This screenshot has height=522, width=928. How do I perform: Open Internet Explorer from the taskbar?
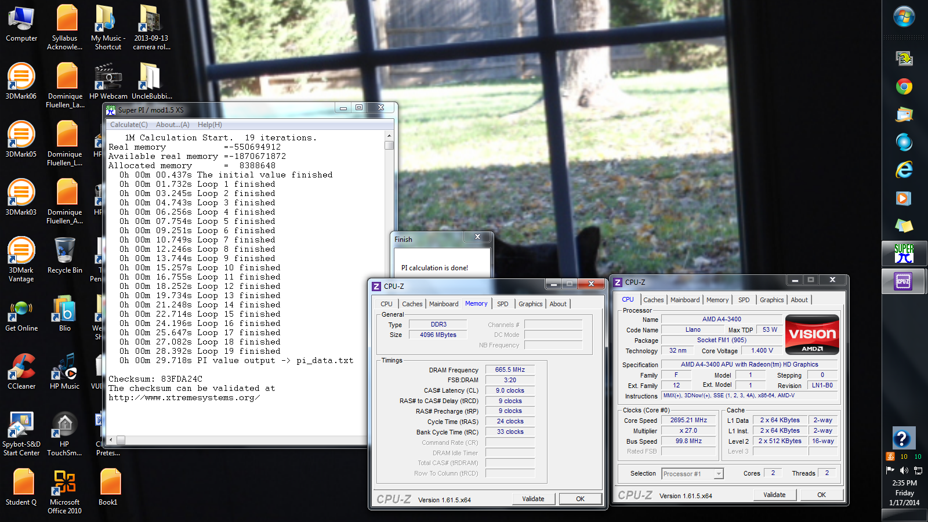(x=904, y=169)
